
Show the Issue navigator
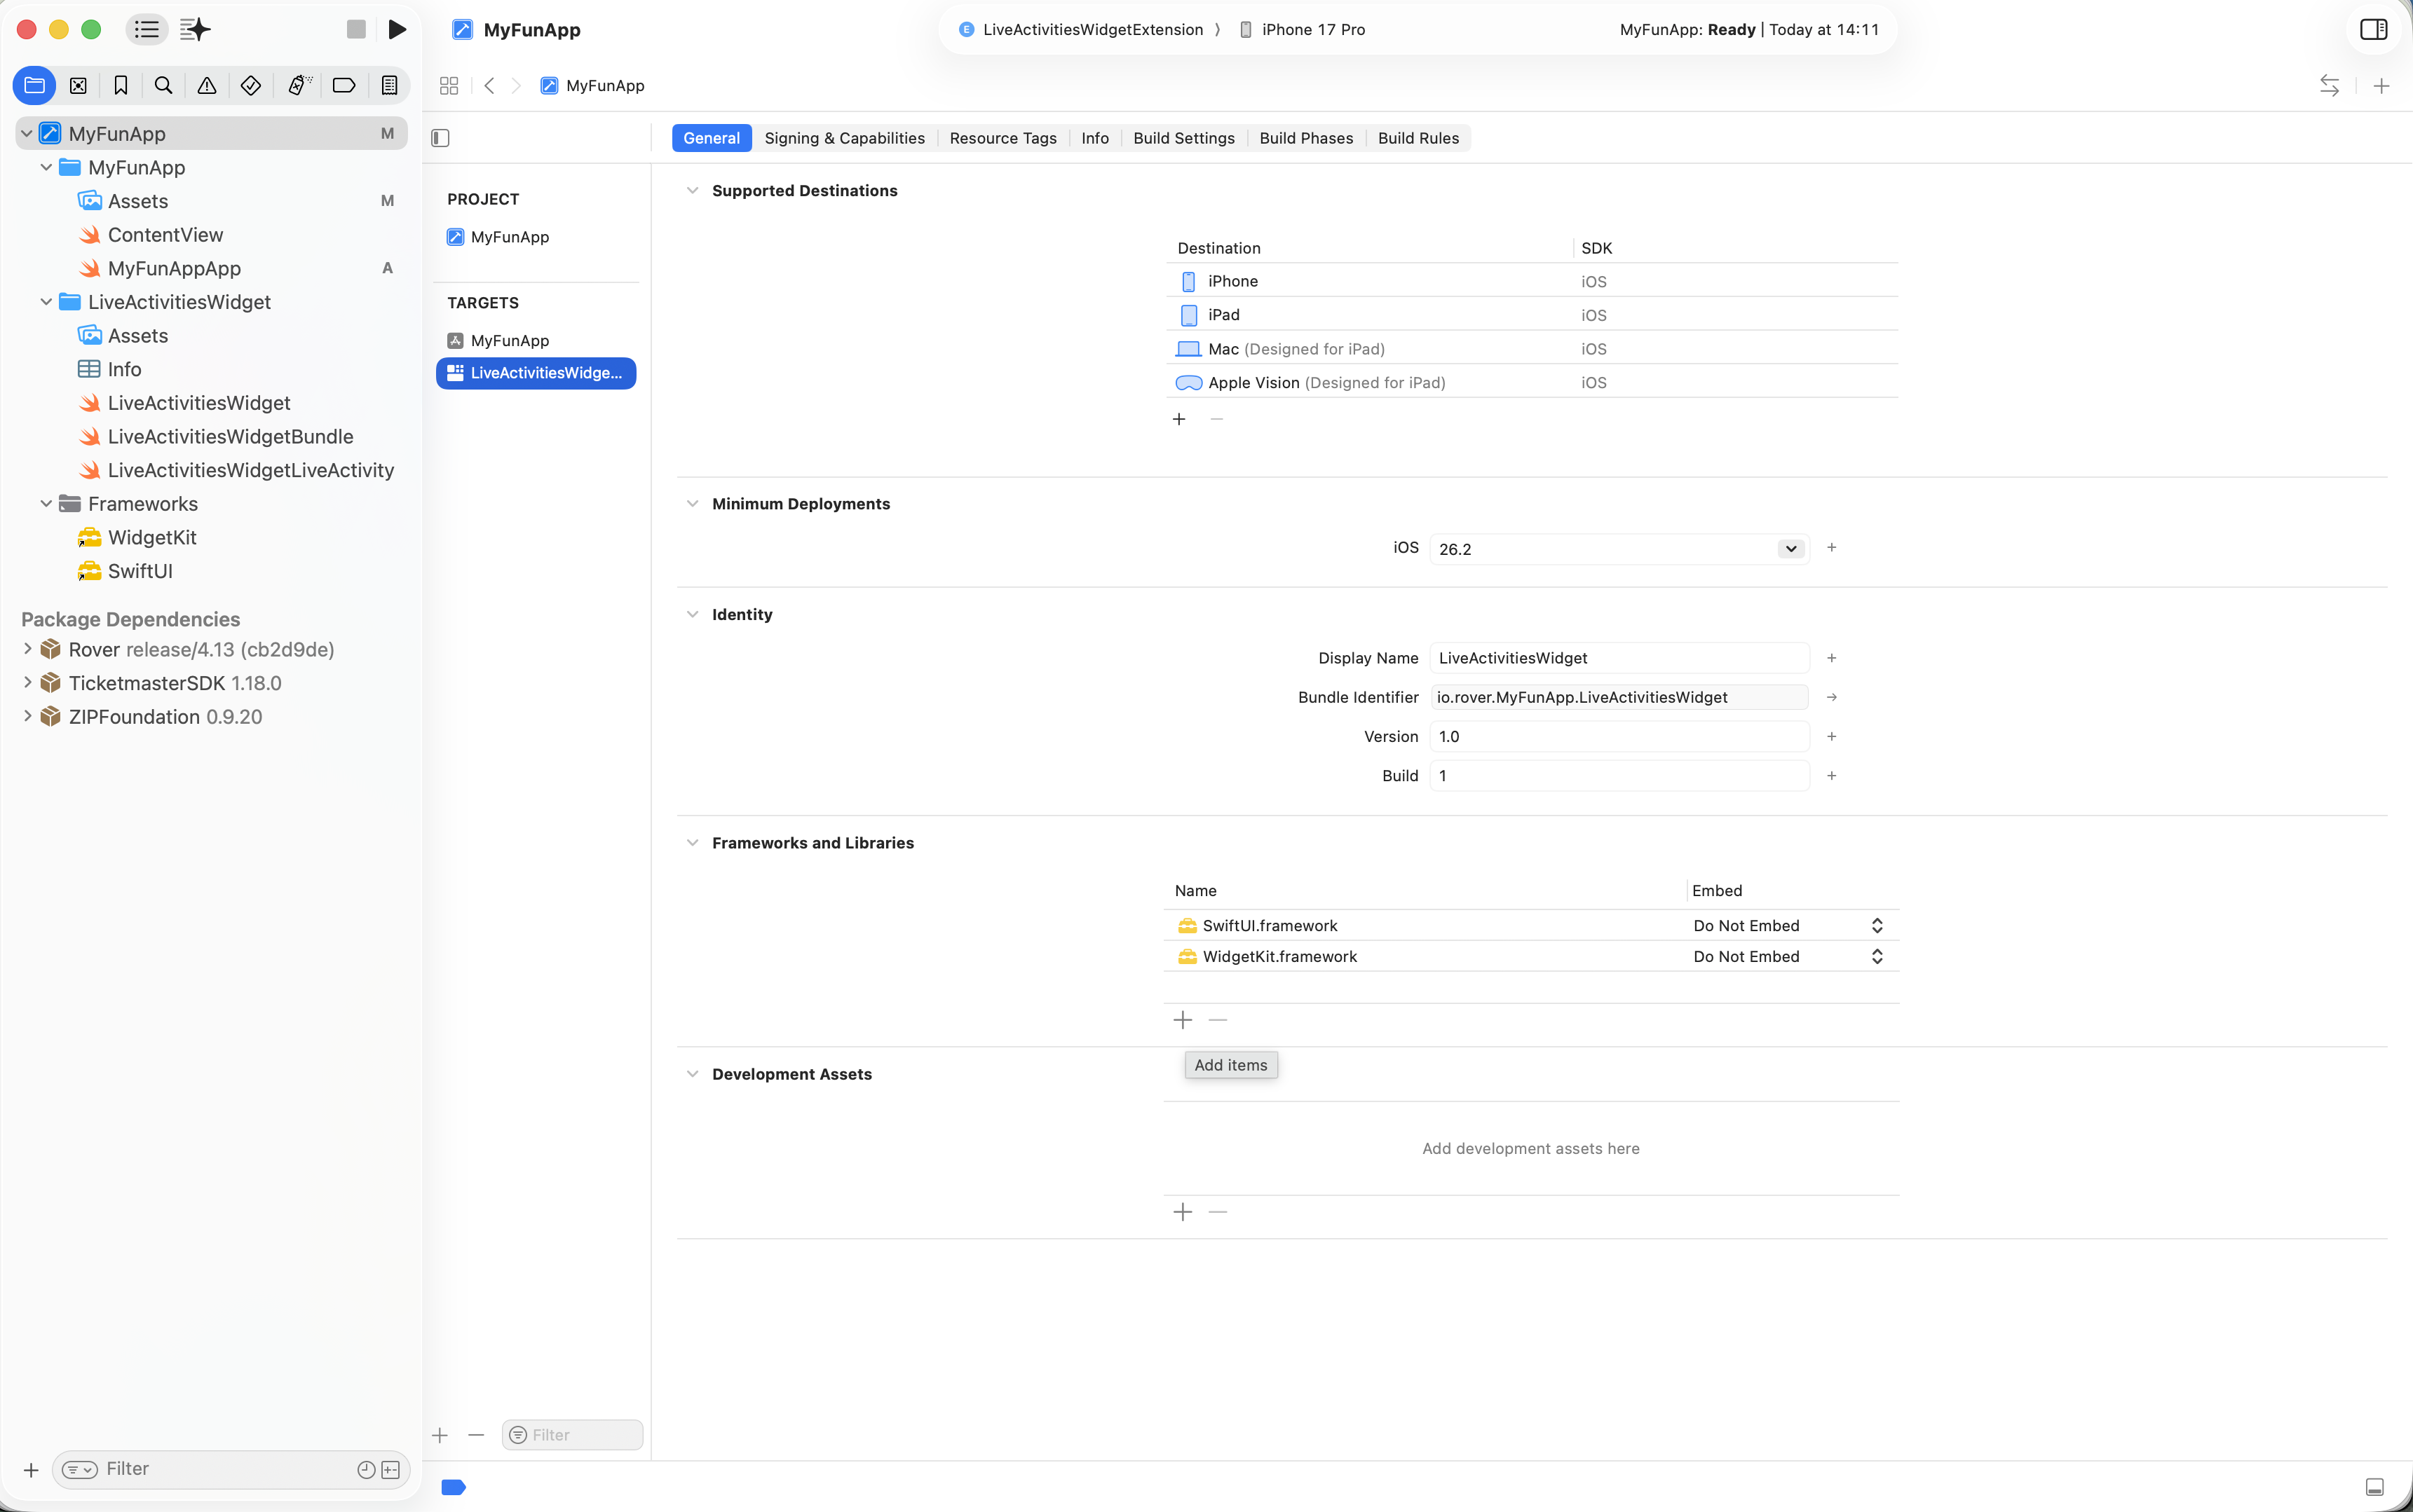click(206, 85)
